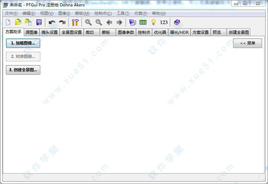
Task: Select the 创建全景图 tab
Action: coord(239,33)
